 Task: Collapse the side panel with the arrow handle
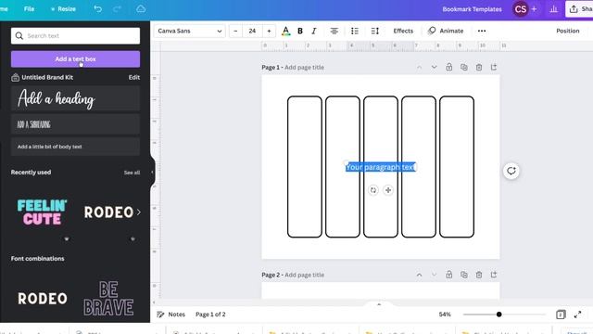152,172
